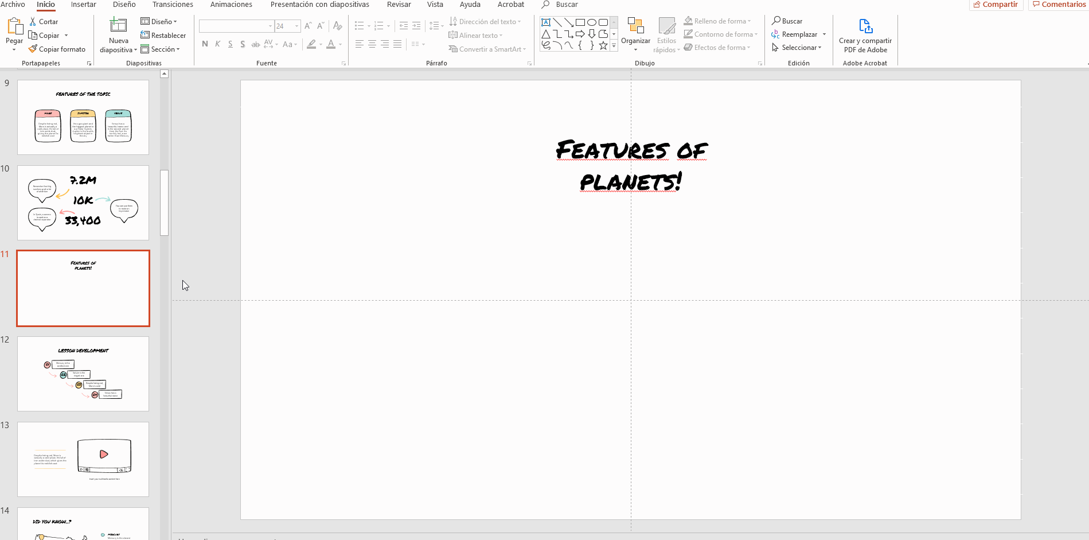This screenshot has width=1089, height=540.
Task: Open the Transiciones ribbon tab
Action: pos(173,5)
